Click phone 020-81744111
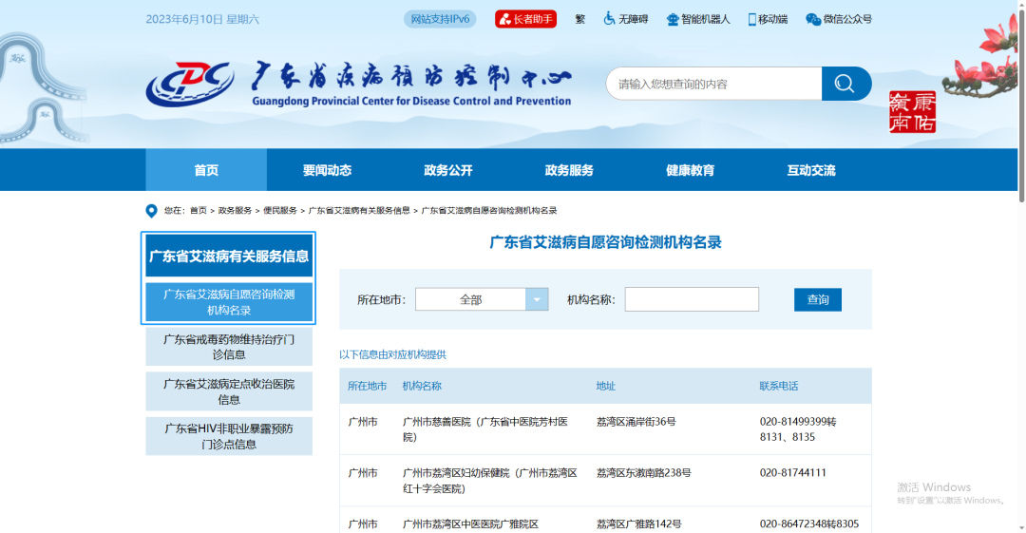This screenshot has width=1026, height=533. click(x=793, y=473)
